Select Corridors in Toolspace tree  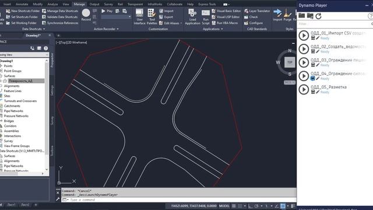10,126
